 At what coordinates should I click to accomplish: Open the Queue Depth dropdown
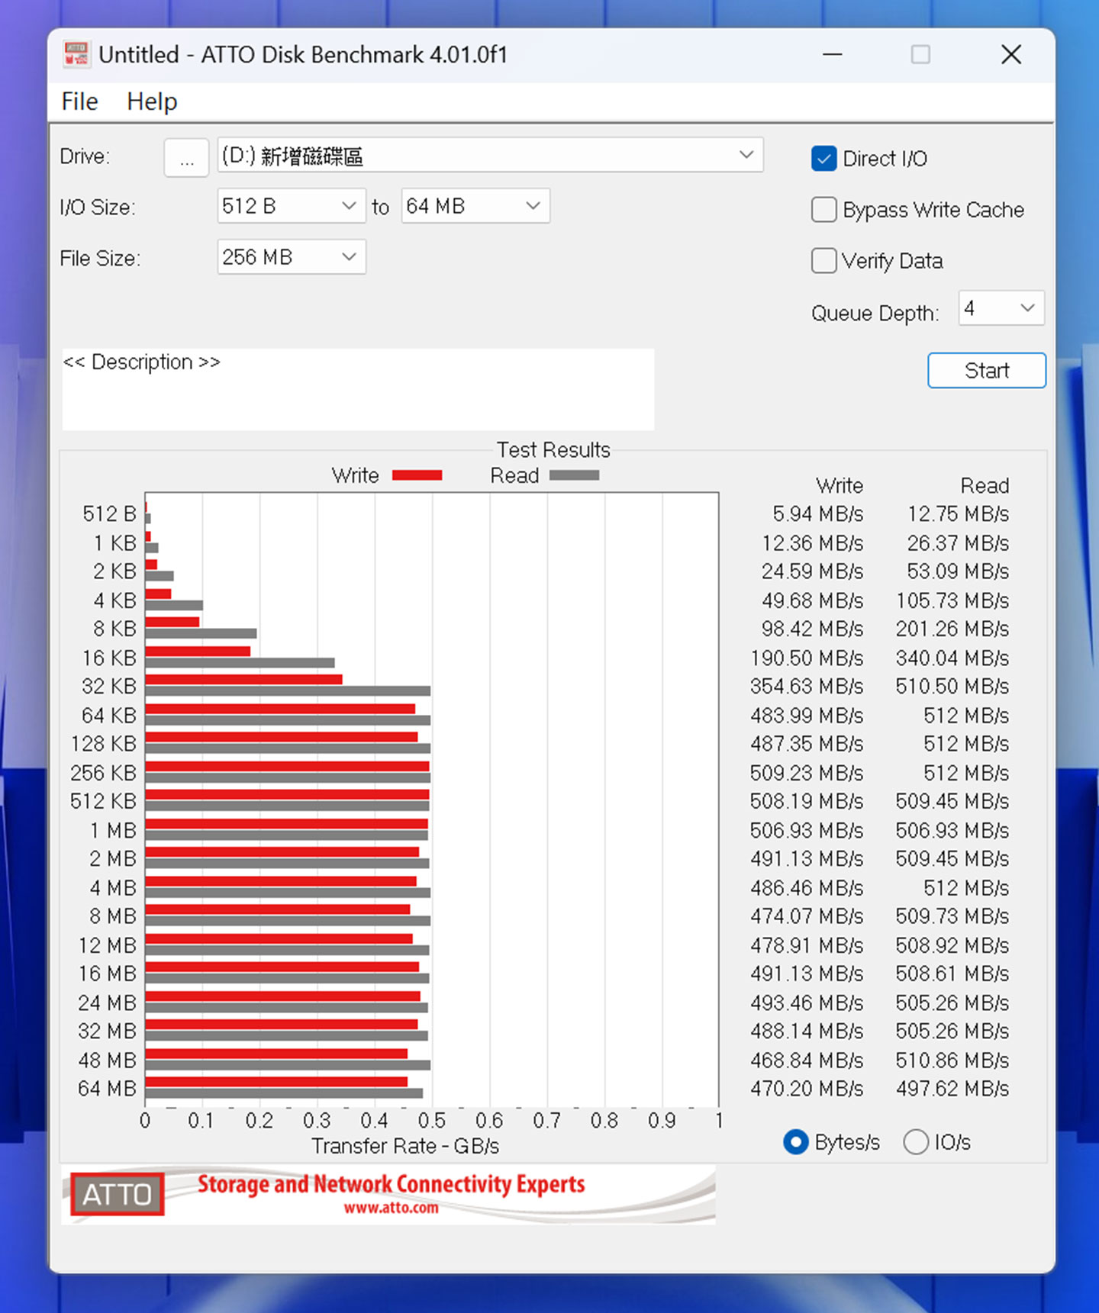tap(1001, 308)
